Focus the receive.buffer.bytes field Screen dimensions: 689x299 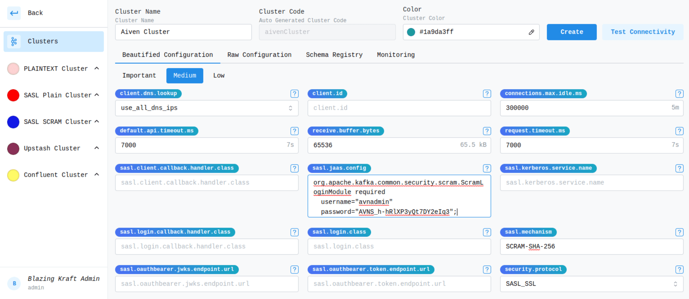(x=399, y=145)
